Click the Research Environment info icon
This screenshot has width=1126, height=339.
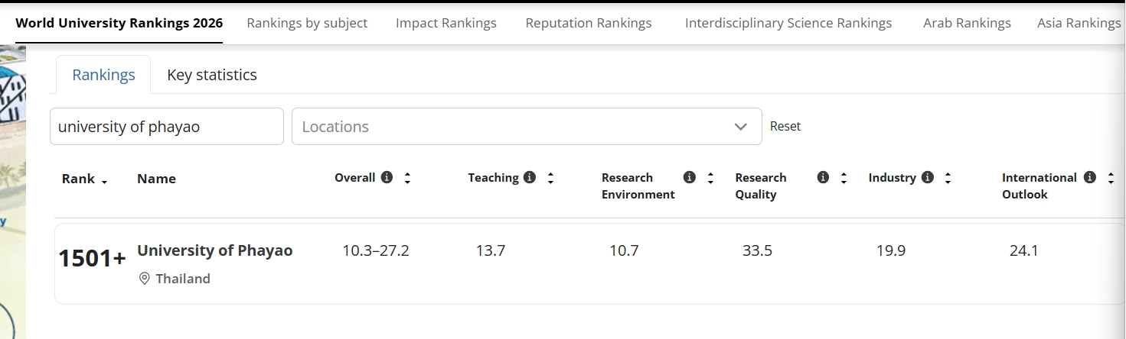point(690,177)
